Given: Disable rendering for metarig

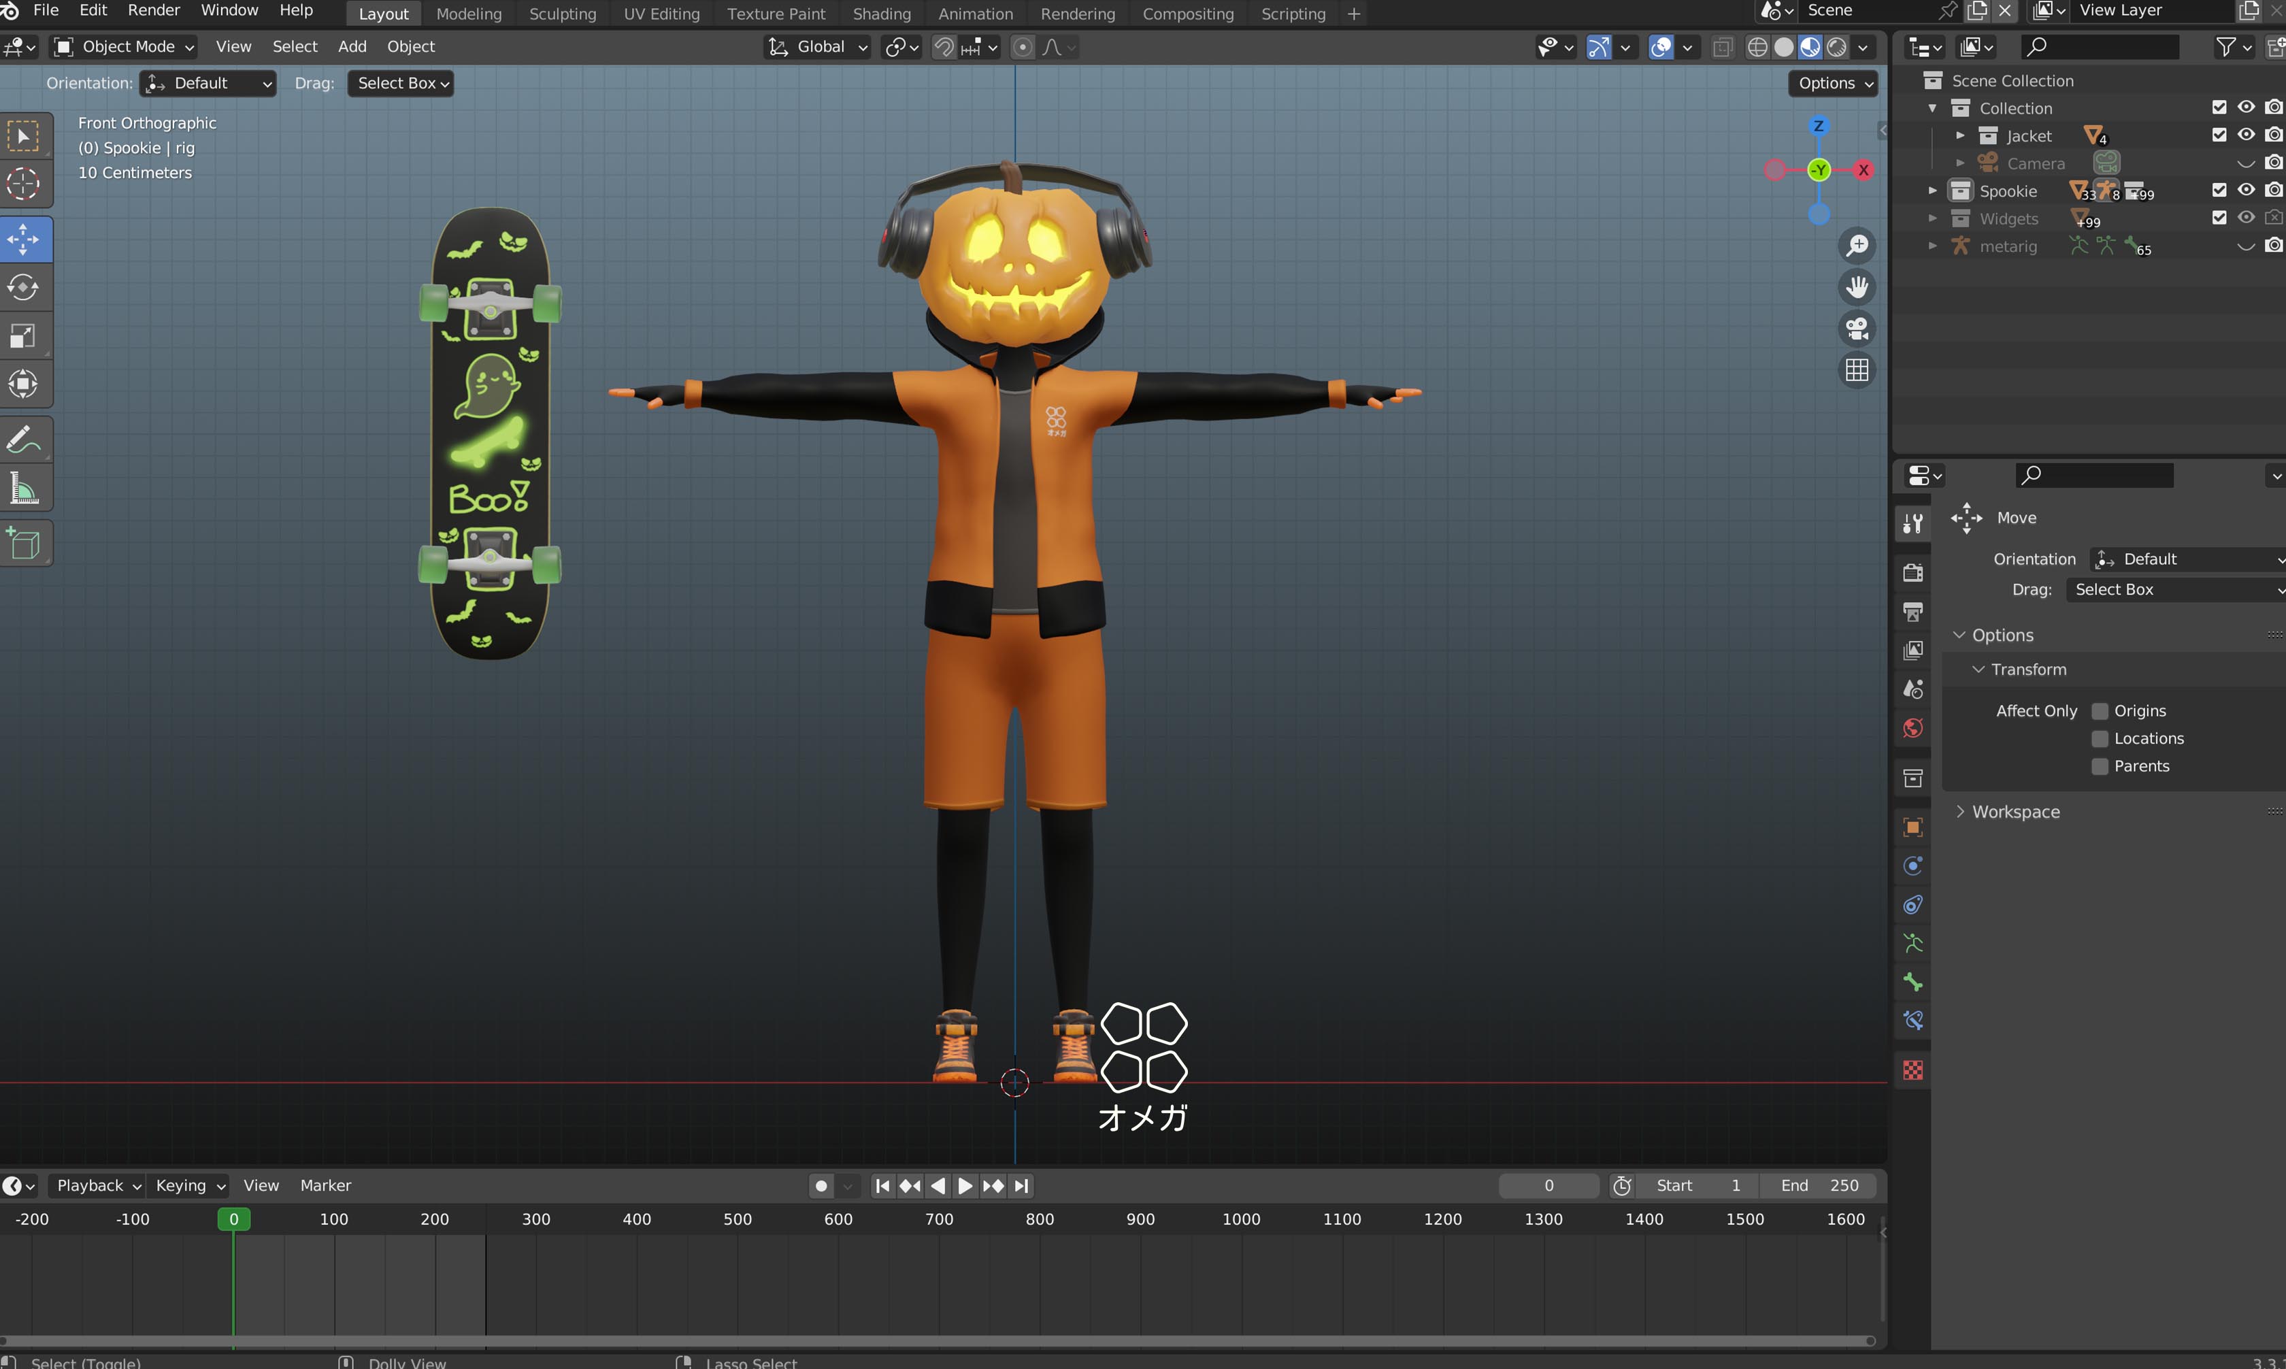Looking at the screenshot, I should (2273, 246).
